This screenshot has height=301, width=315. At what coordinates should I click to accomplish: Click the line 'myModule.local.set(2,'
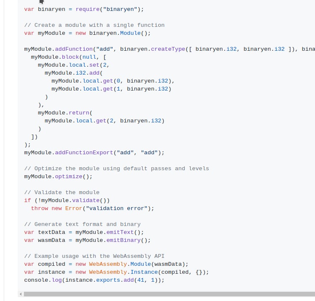[x=73, y=65]
